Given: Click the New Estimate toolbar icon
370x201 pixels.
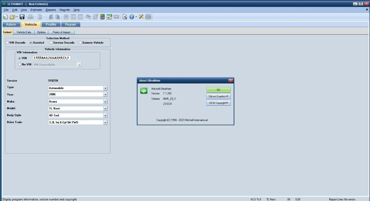Looking at the screenshot, I should 5,17.
